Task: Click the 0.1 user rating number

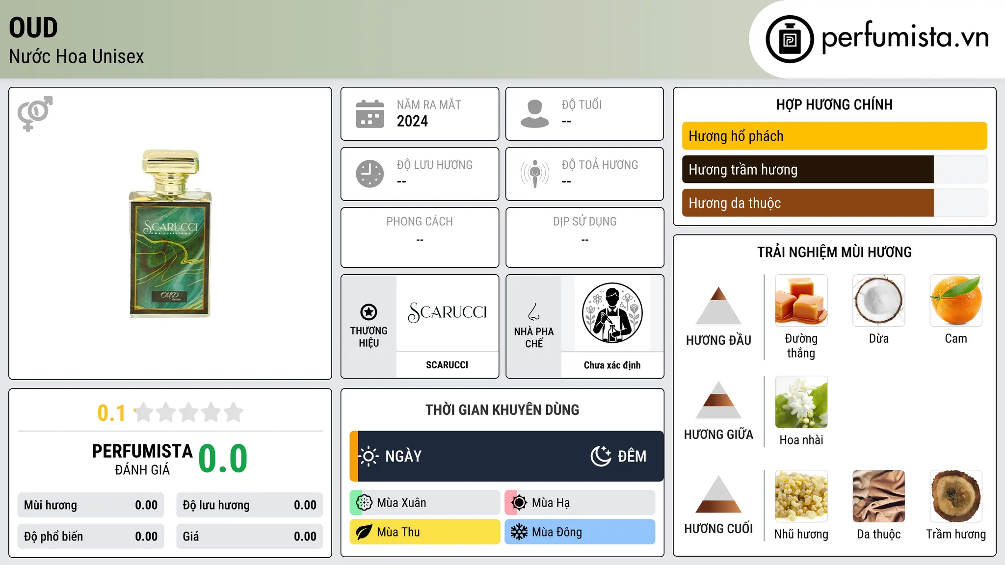Action: (111, 413)
